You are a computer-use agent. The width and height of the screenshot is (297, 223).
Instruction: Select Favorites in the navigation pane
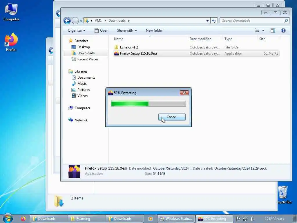tap(81, 41)
